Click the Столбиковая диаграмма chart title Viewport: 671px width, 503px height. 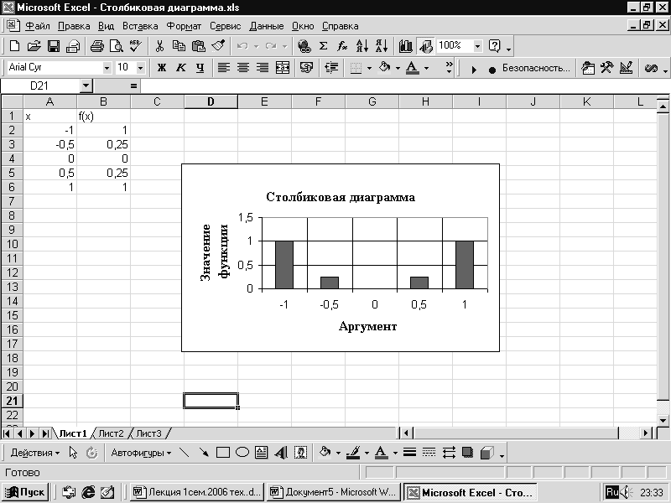341,197
